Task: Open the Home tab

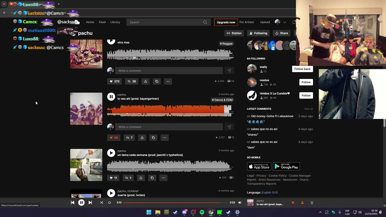Action: coord(90,22)
